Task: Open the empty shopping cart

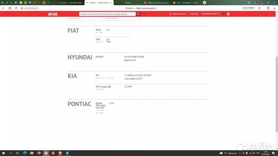Action: click(x=178, y=14)
